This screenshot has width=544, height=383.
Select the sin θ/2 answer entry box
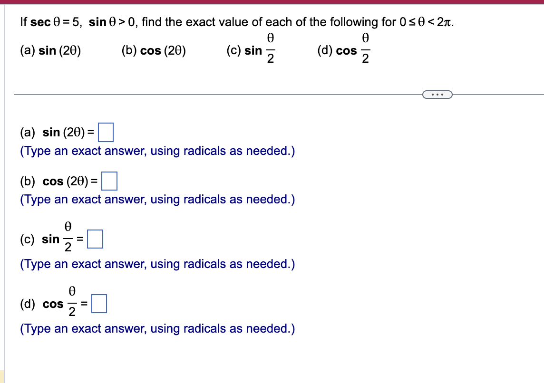(95, 239)
